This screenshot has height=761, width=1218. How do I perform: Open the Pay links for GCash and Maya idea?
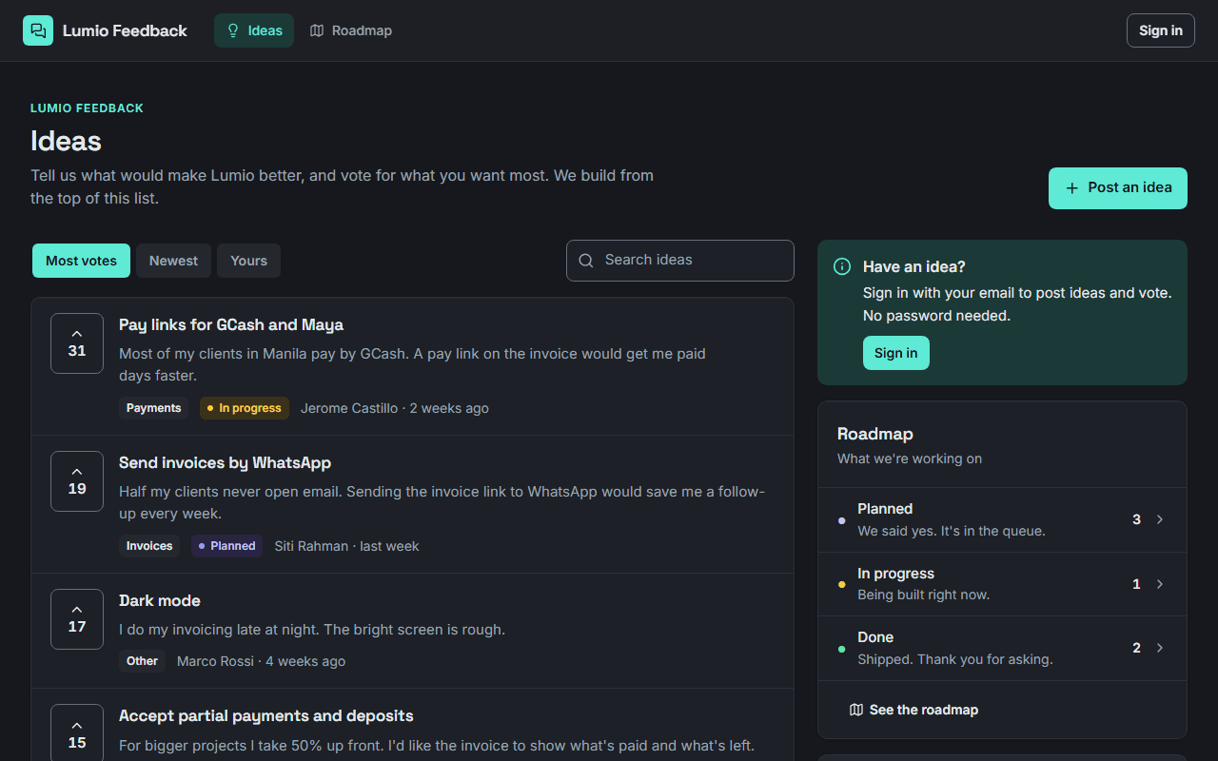[231, 324]
